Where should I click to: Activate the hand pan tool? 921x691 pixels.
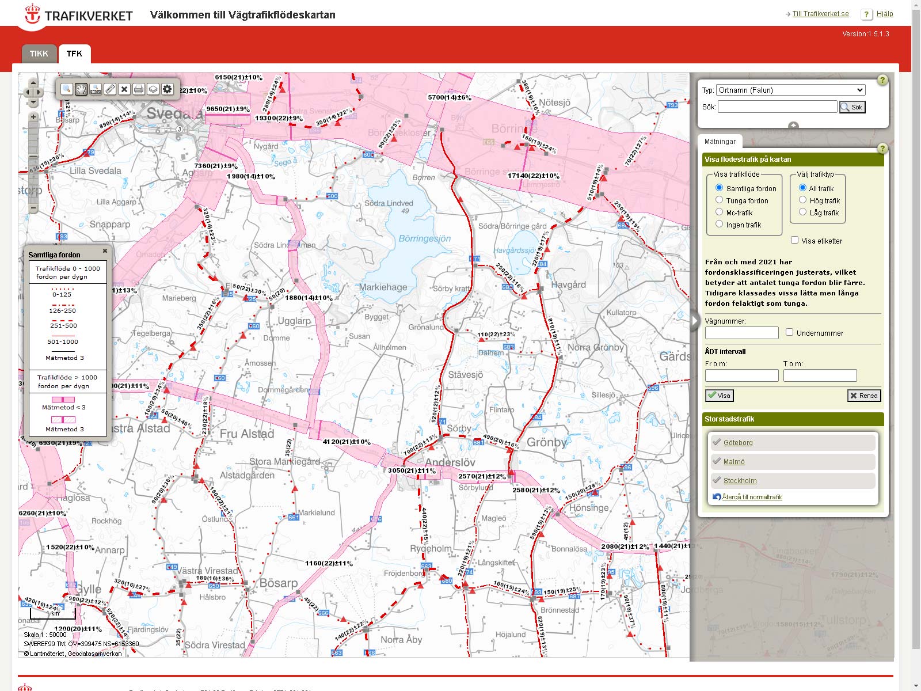[81, 89]
